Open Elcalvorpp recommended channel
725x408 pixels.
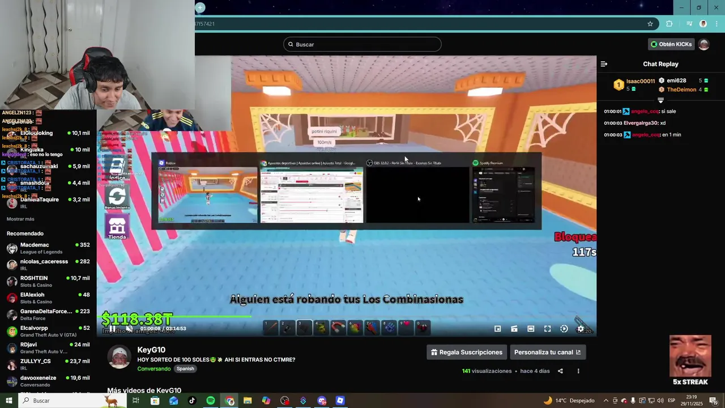[x=48, y=331]
